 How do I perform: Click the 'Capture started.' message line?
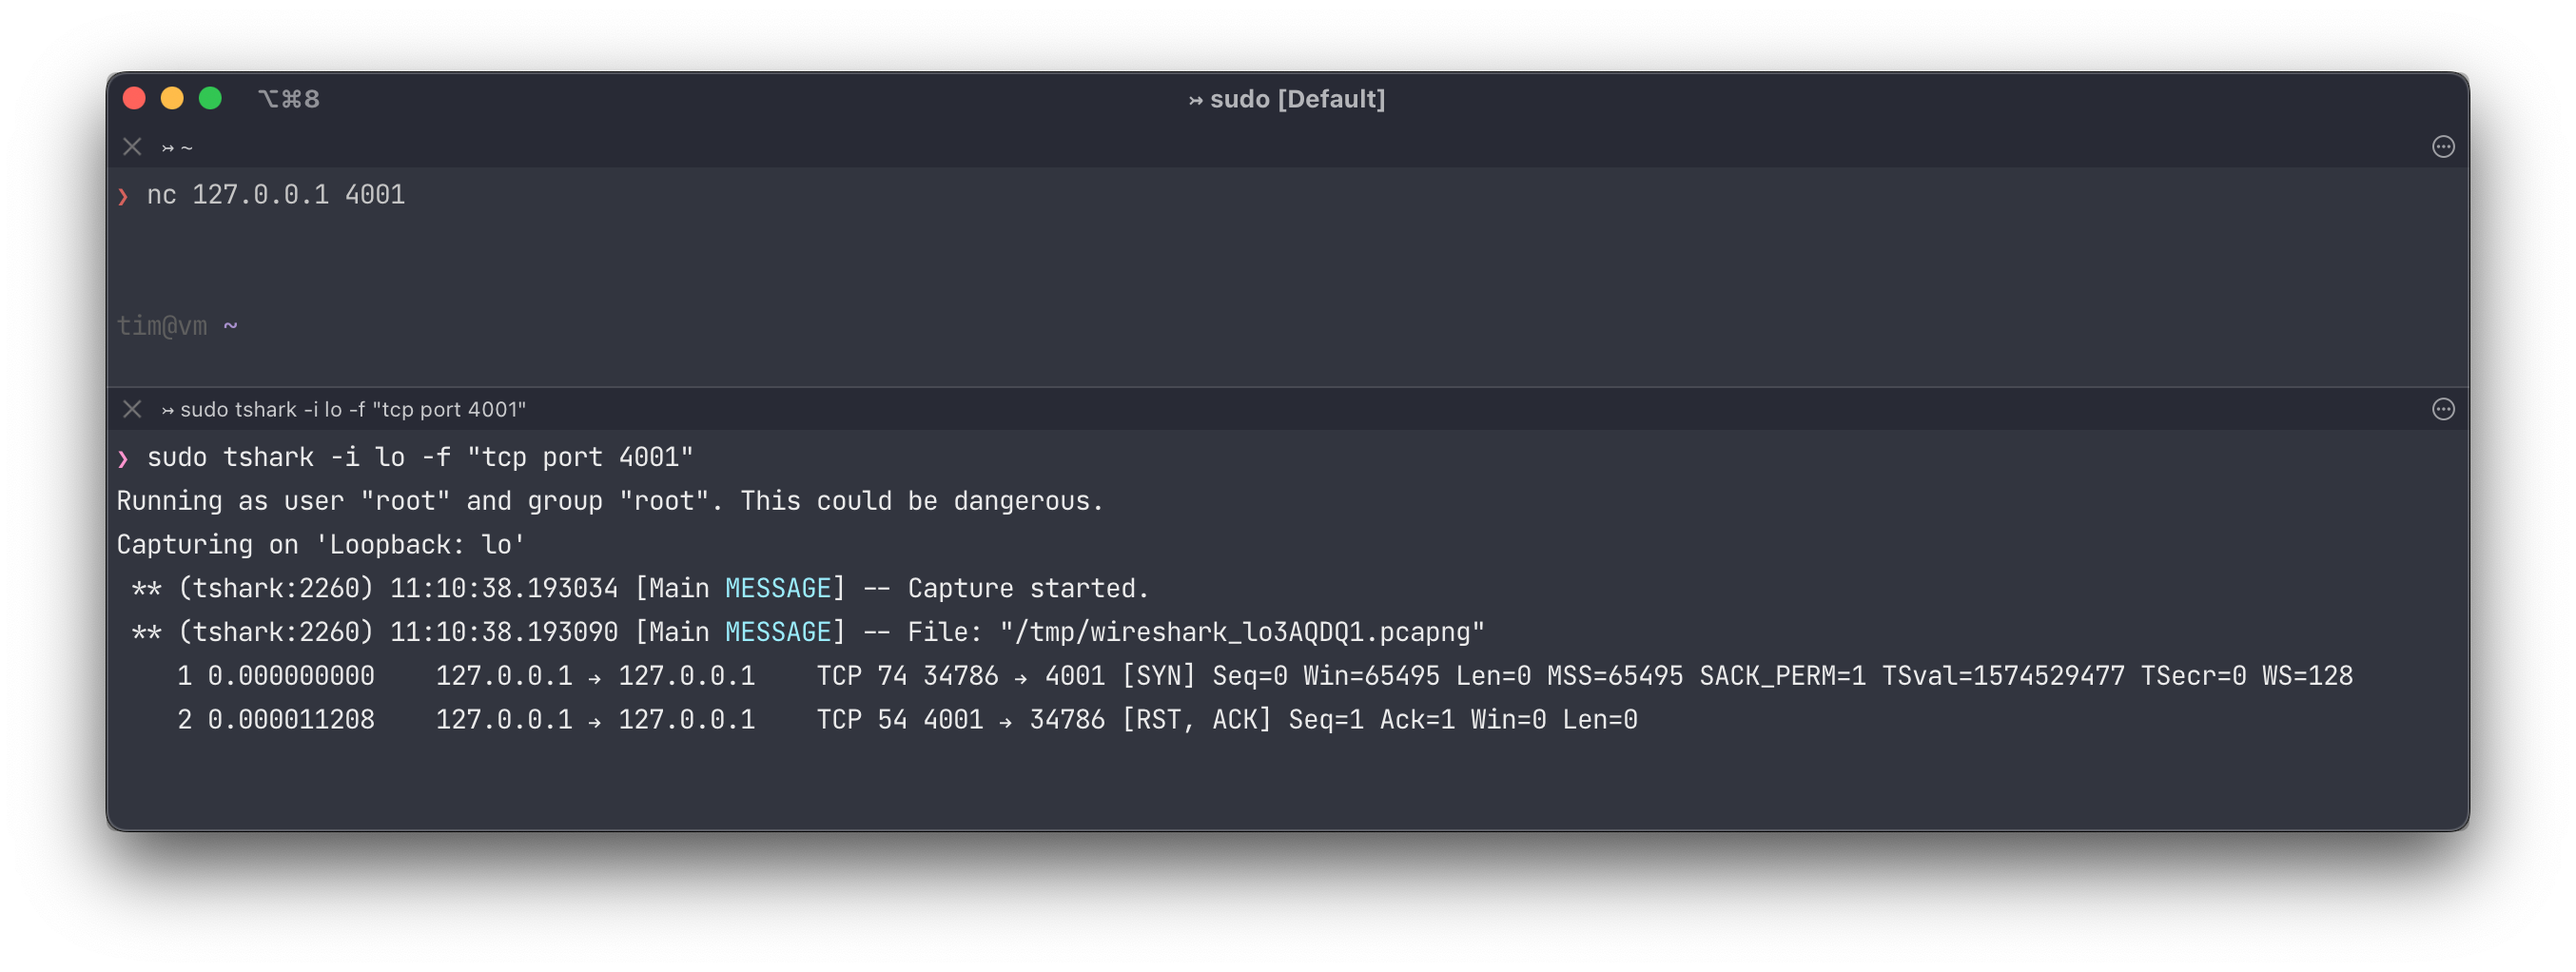coord(640,589)
